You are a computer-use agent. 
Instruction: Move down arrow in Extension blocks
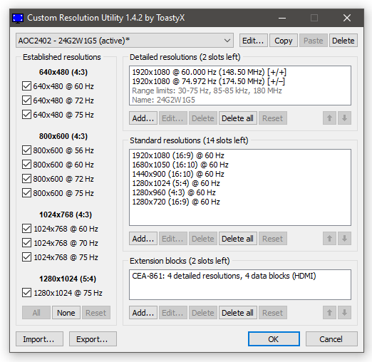344,313
